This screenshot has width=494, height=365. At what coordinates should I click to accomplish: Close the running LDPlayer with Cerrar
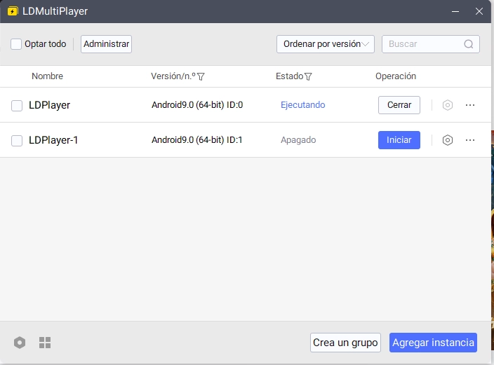[399, 105]
